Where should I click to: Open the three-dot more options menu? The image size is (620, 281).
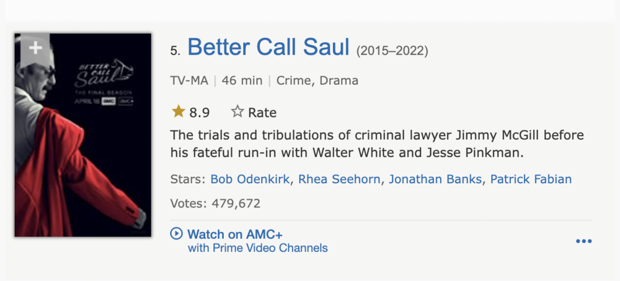click(583, 241)
